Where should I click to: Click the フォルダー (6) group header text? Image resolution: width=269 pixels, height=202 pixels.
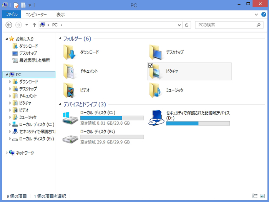(x=77, y=38)
